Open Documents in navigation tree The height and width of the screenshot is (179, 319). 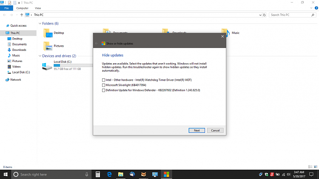point(19,44)
